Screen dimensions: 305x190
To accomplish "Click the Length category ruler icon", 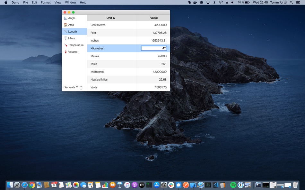I will click(65, 32).
